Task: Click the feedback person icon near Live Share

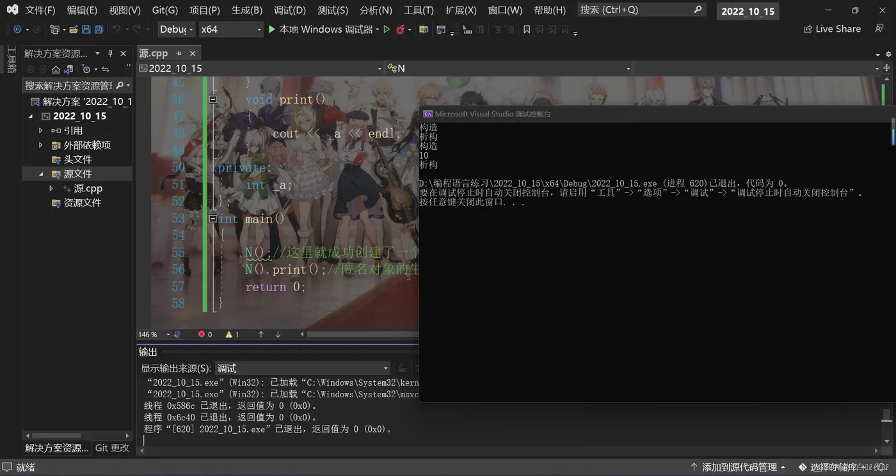Action: click(x=879, y=29)
